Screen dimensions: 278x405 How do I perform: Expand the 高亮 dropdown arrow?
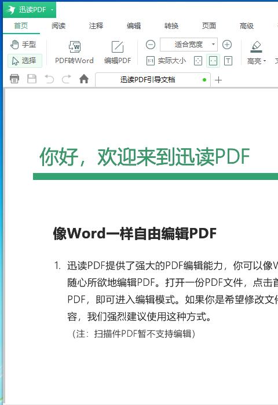click(x=265, y=61)
